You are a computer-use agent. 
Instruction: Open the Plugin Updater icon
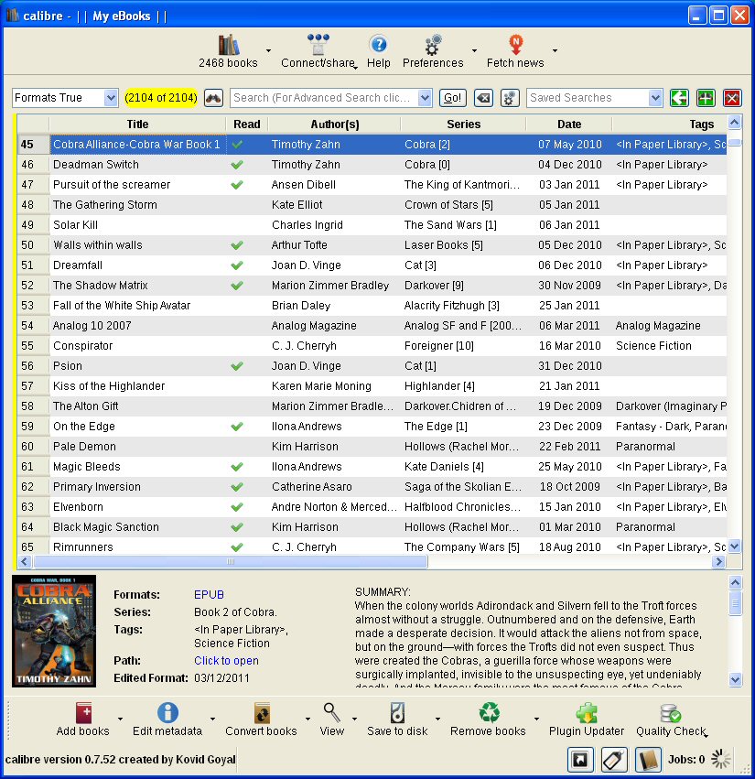tap(587, 713)
